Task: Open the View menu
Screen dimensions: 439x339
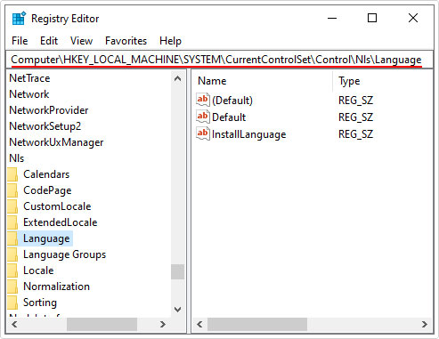Action: pos(81,41)
